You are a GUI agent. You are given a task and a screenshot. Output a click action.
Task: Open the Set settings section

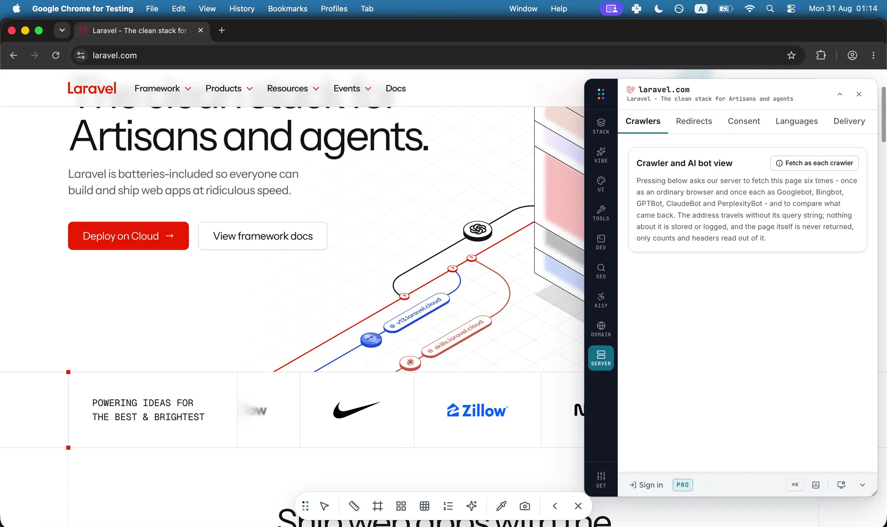[x=601, y=479]
